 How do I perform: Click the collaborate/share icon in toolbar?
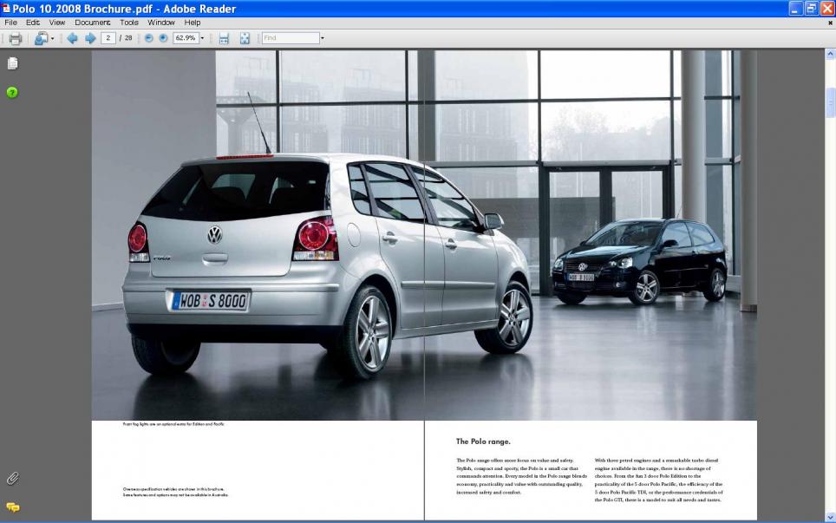click(41, 38)
